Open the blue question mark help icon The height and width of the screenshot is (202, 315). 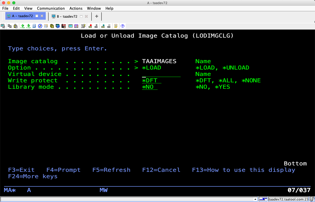click(123, 26)
